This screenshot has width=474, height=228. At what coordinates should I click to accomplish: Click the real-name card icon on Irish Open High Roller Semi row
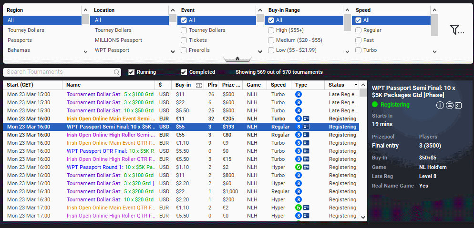point(306,135)
